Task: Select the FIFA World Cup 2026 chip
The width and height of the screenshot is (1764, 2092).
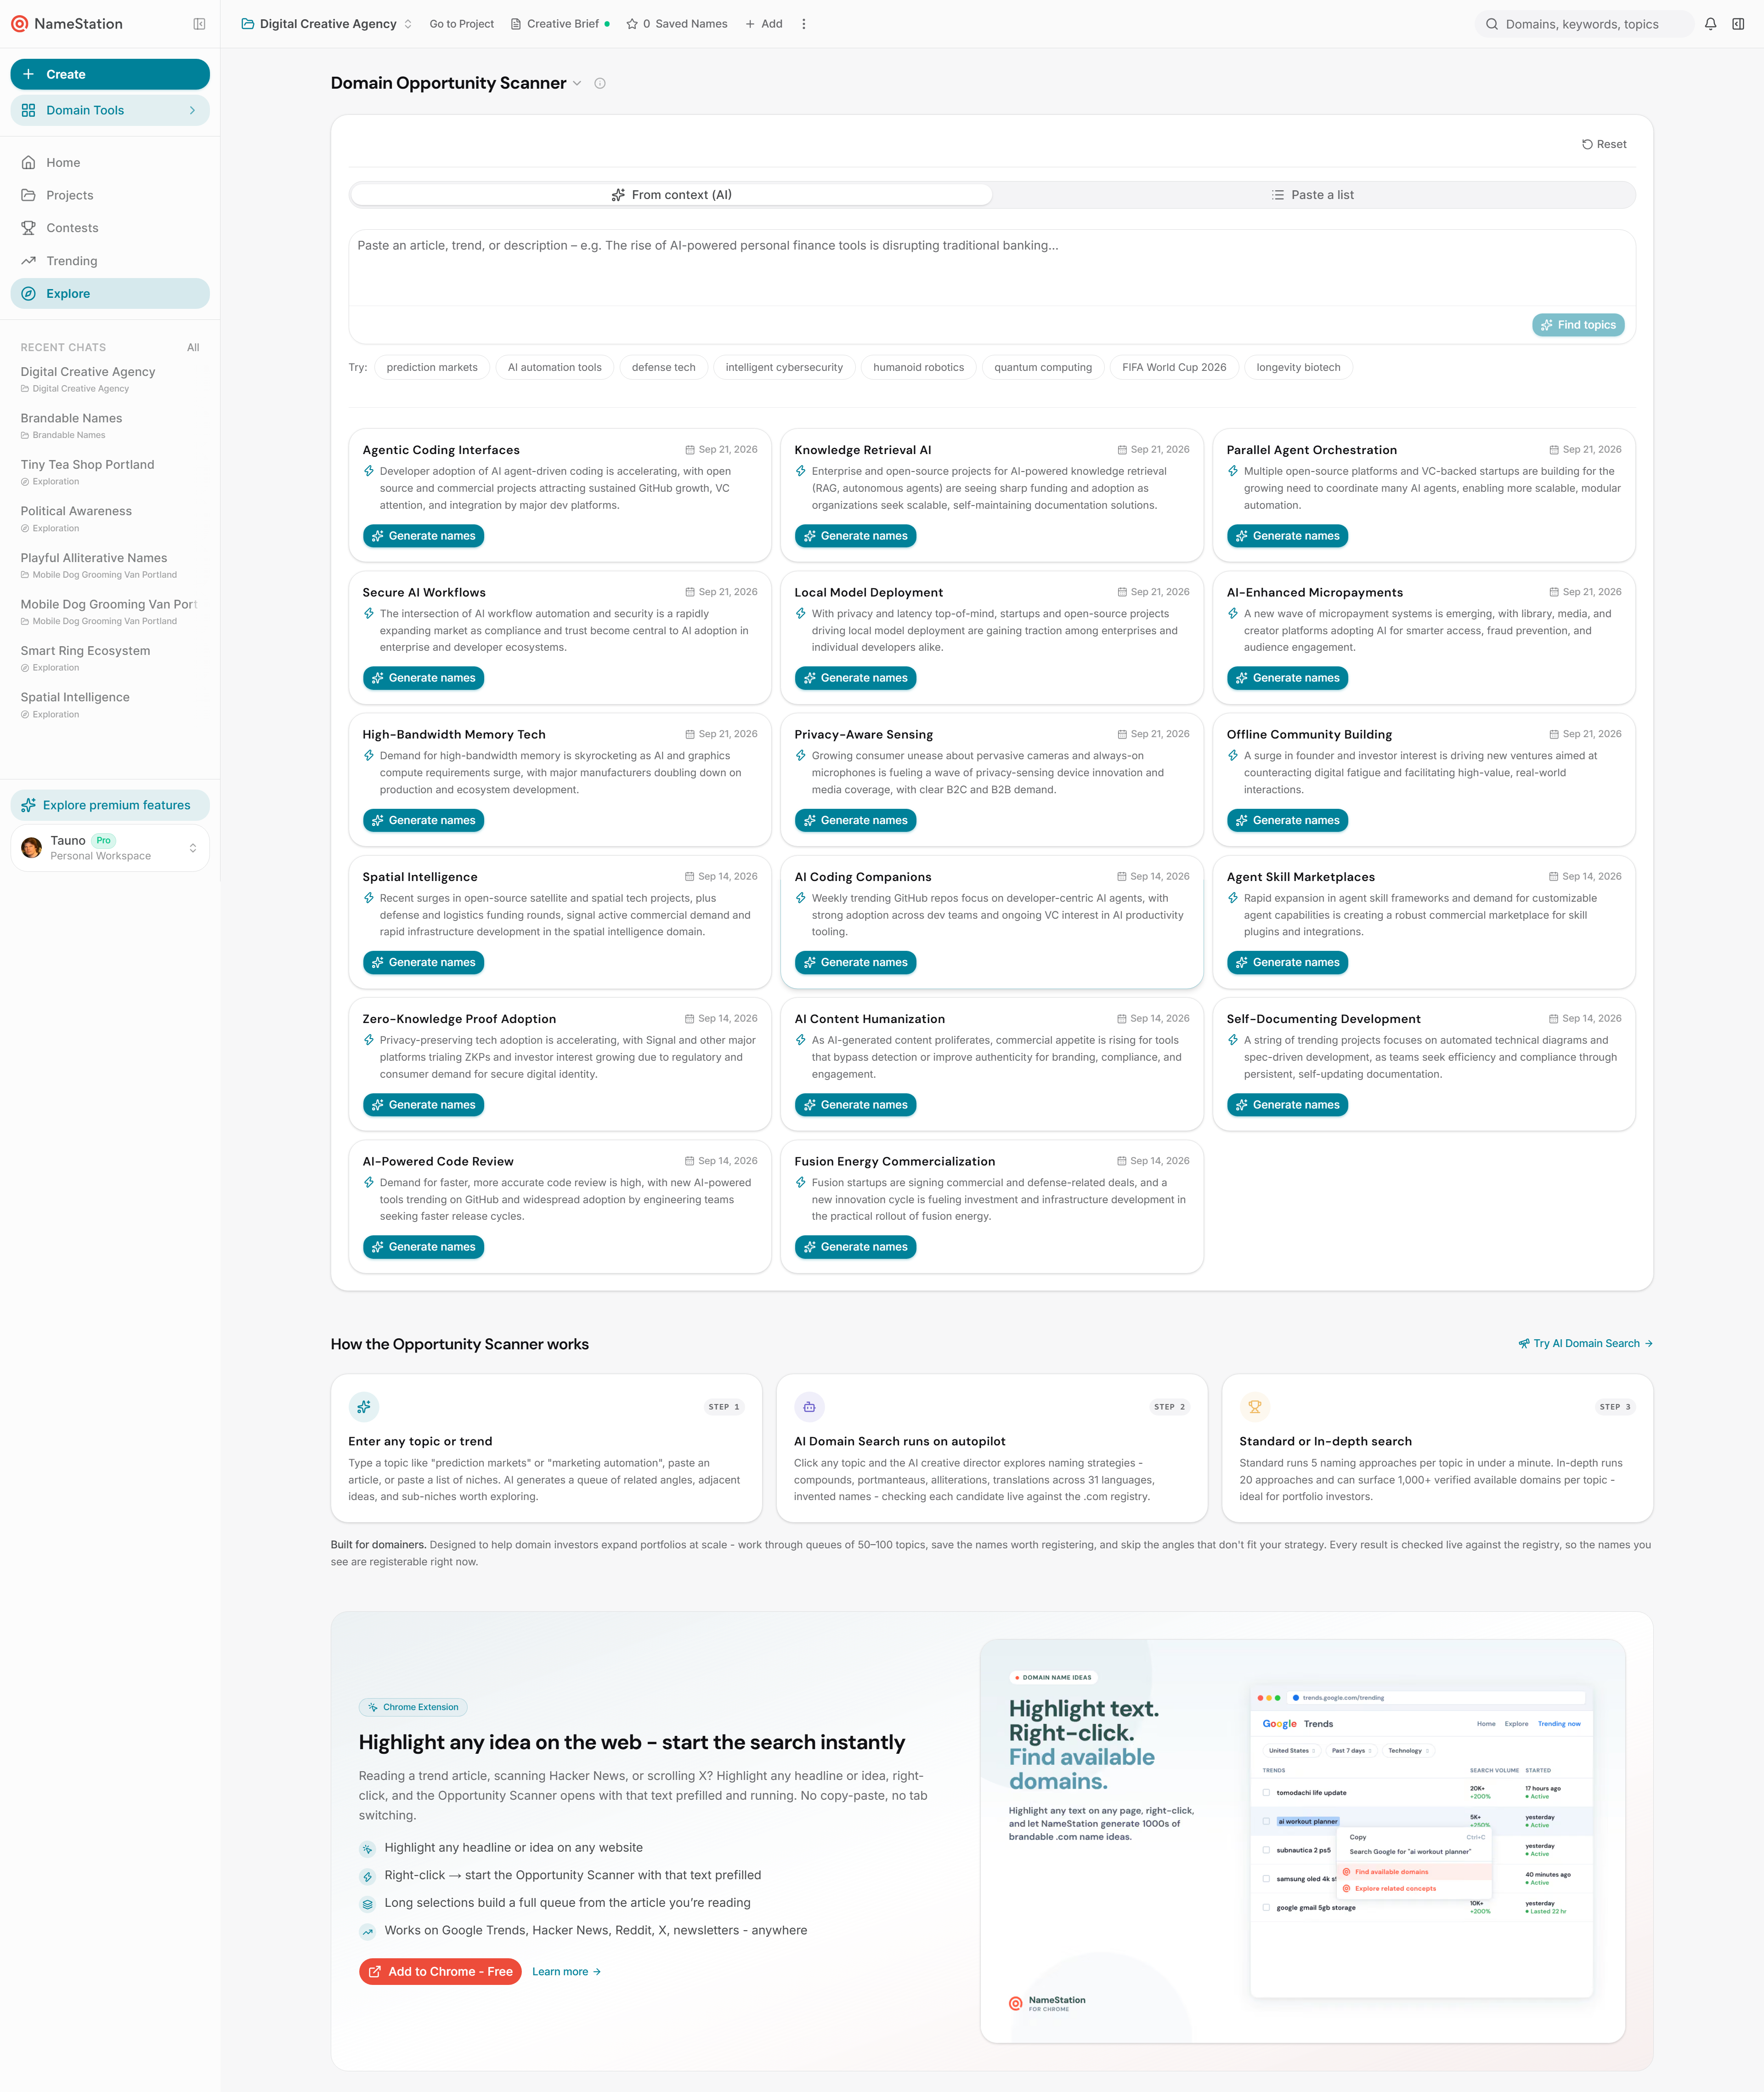Action: click(x=1174, y=367)
